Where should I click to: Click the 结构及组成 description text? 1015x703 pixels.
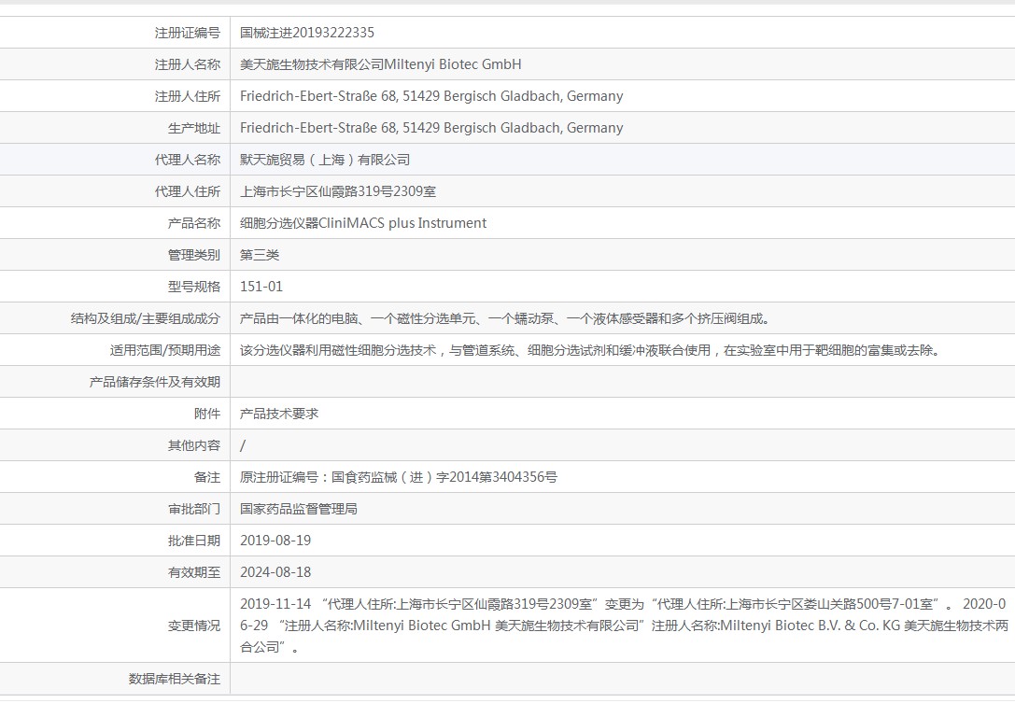[x=504, y=317]
